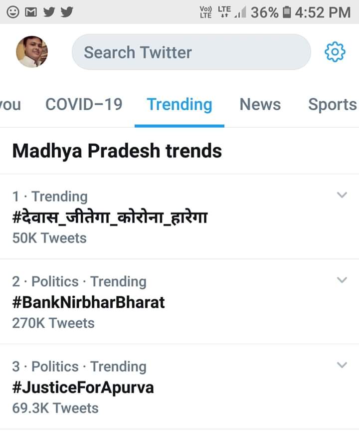Image resolution: width=359 pixels, height=436 pixels.
Task: Tap the Madhya Pradesh trends heading
Action: point(117,150)
